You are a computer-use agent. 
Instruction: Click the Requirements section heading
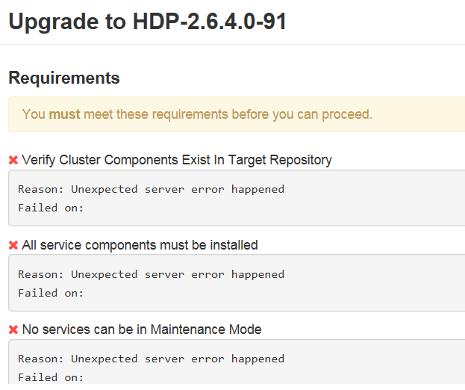63,78
